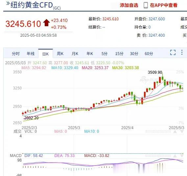The height and width of the screenshot is (176, 187).
Task: Switch to the 分时 tab
Action: point(16,54)
